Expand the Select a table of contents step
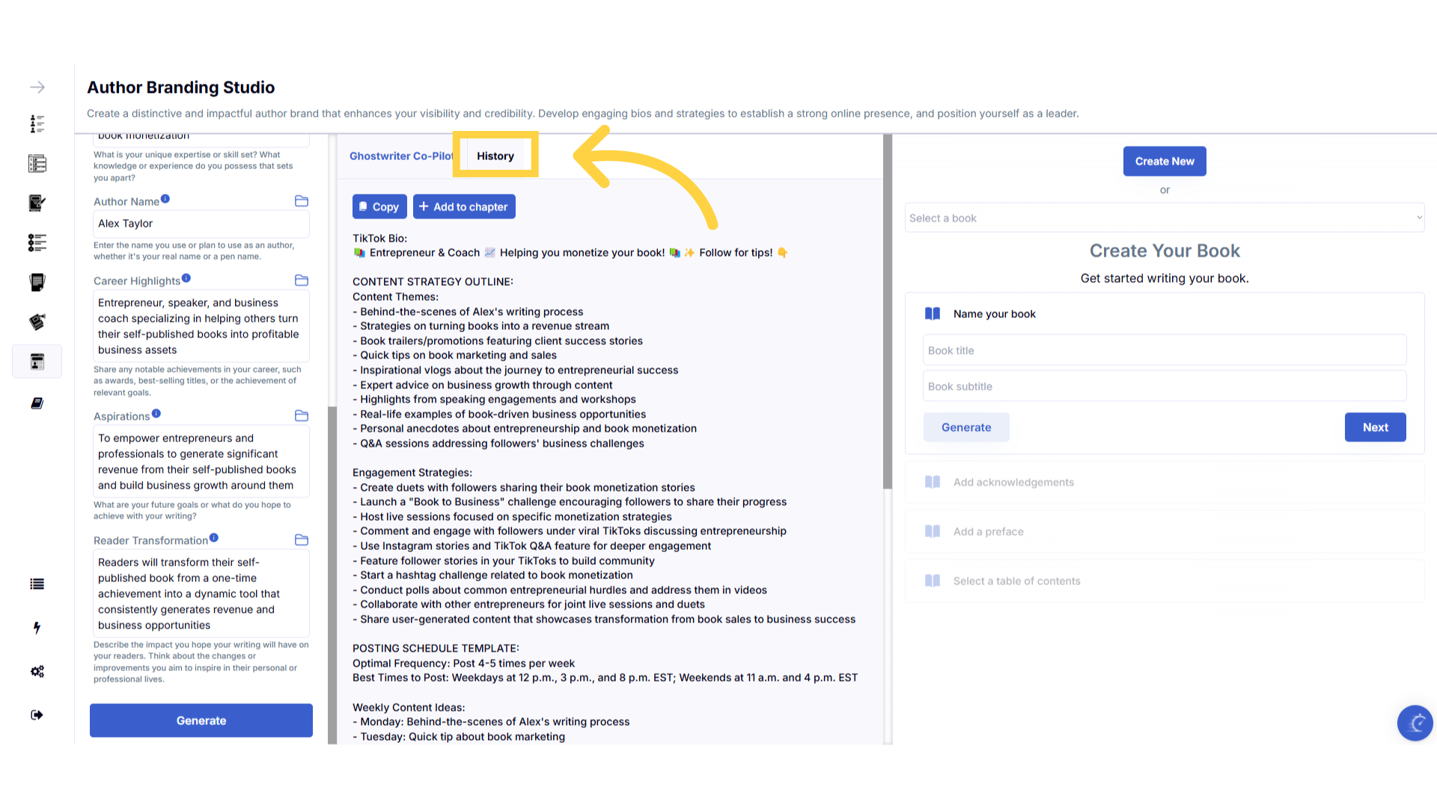 (1016, 581)
